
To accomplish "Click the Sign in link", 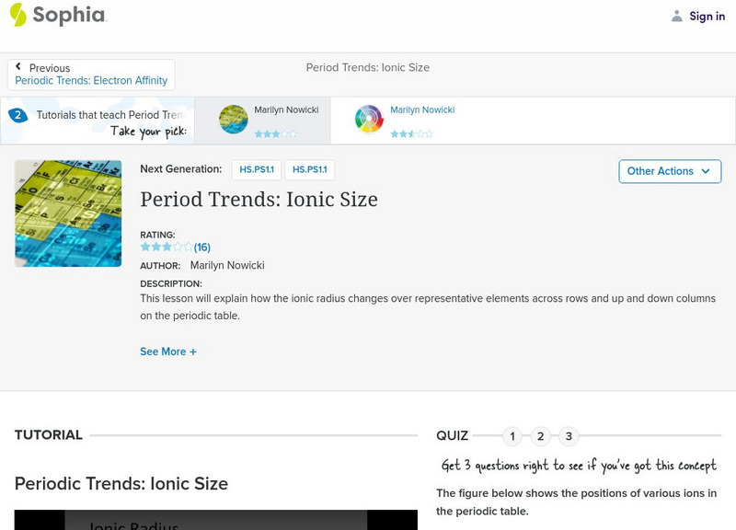I will (x=707, y=16).
